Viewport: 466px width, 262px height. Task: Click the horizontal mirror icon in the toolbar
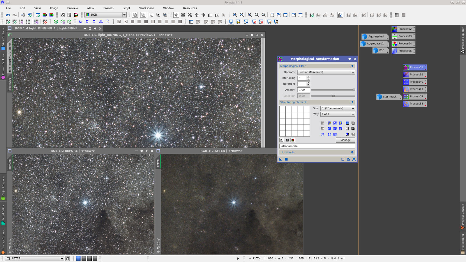101,22
